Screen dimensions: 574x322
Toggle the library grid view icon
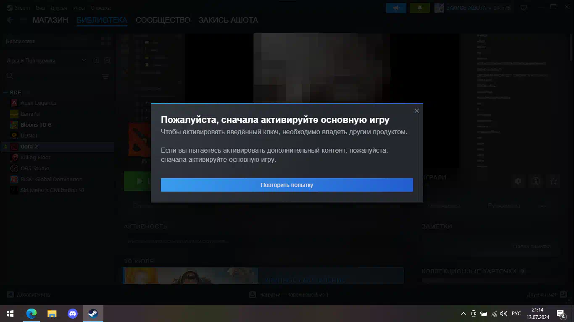point(106,41)
